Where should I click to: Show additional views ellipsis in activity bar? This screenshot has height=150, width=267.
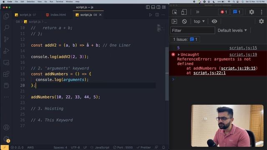6,97
